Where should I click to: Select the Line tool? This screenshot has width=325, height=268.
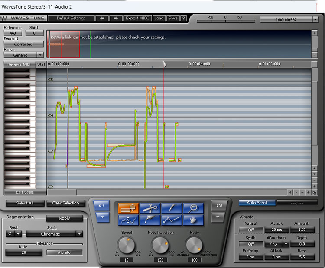tap(172, 220)
